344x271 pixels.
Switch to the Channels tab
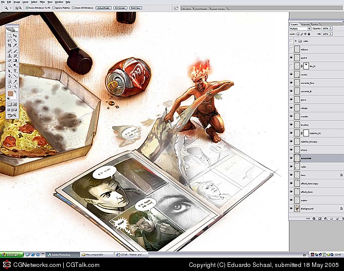tap(306, 24)
